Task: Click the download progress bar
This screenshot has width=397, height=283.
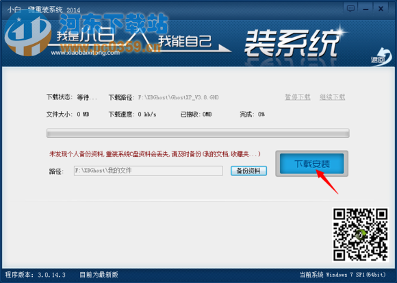Action: tap(198, 133)
